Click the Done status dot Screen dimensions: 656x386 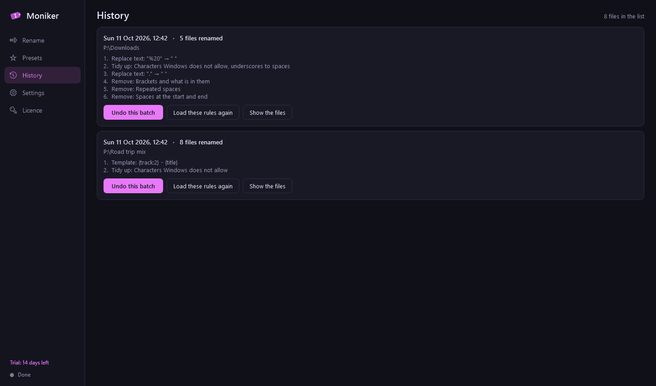point(12,375)
